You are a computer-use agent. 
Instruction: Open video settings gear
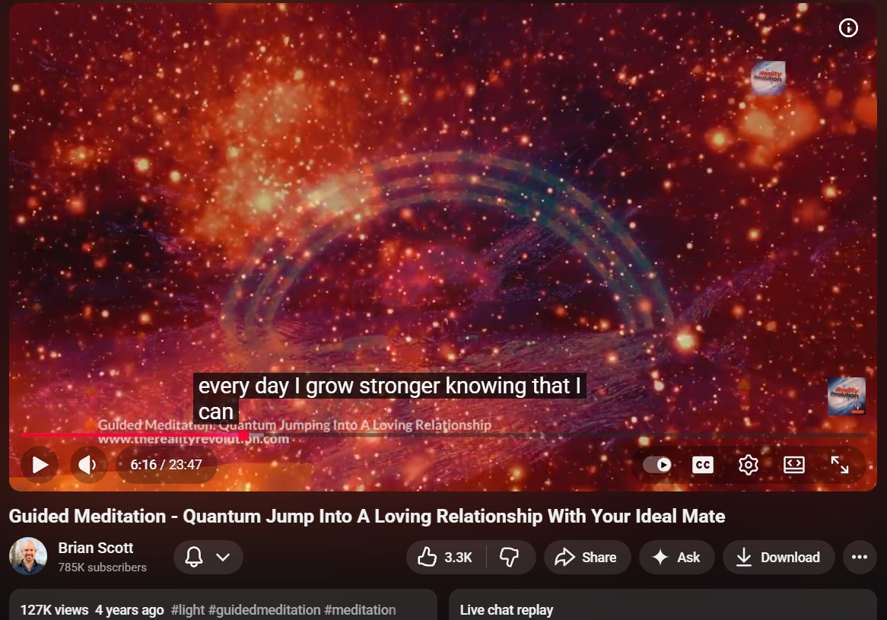click(749, 465)
